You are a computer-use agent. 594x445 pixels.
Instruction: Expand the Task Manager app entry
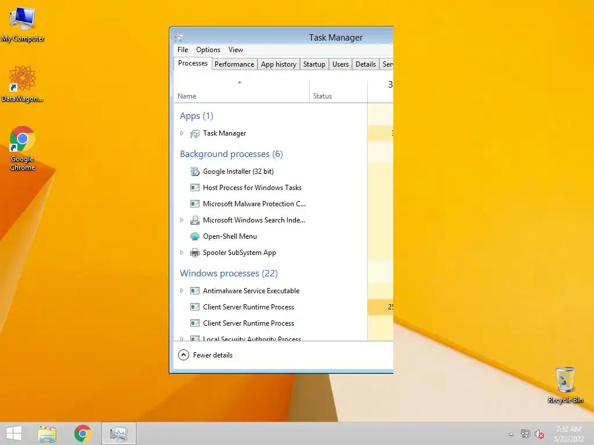pos(182,133)
